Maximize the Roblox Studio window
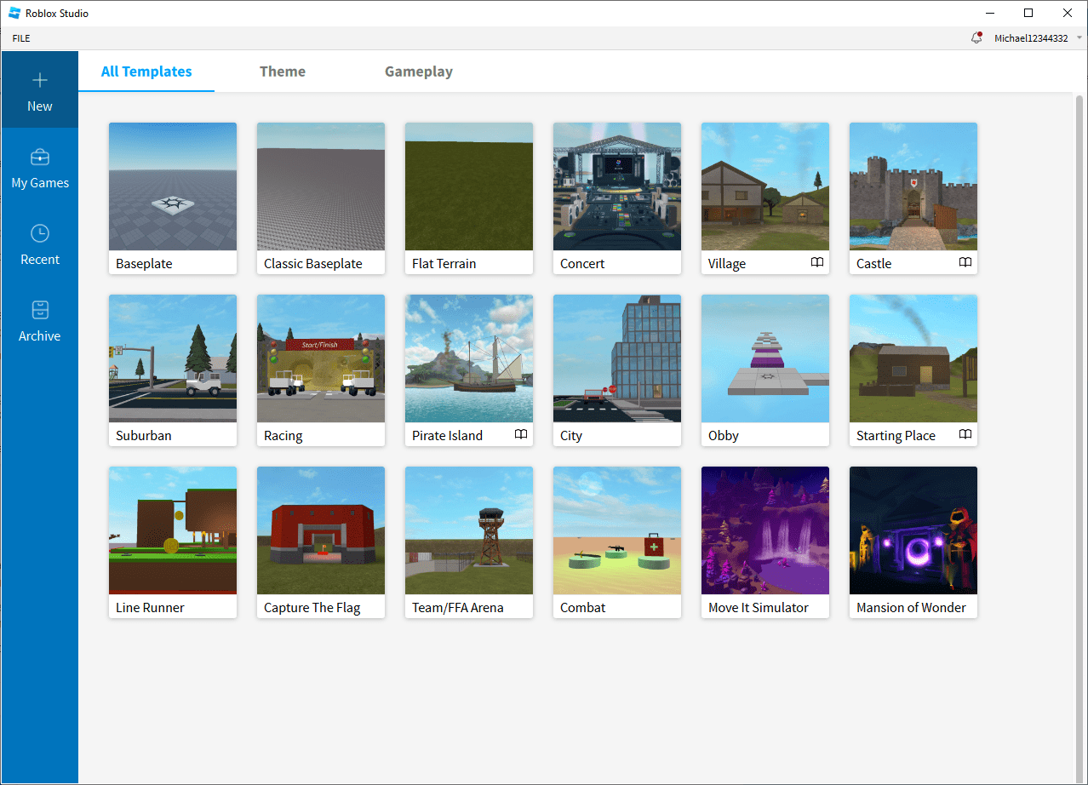 (x=1028, y=13)
